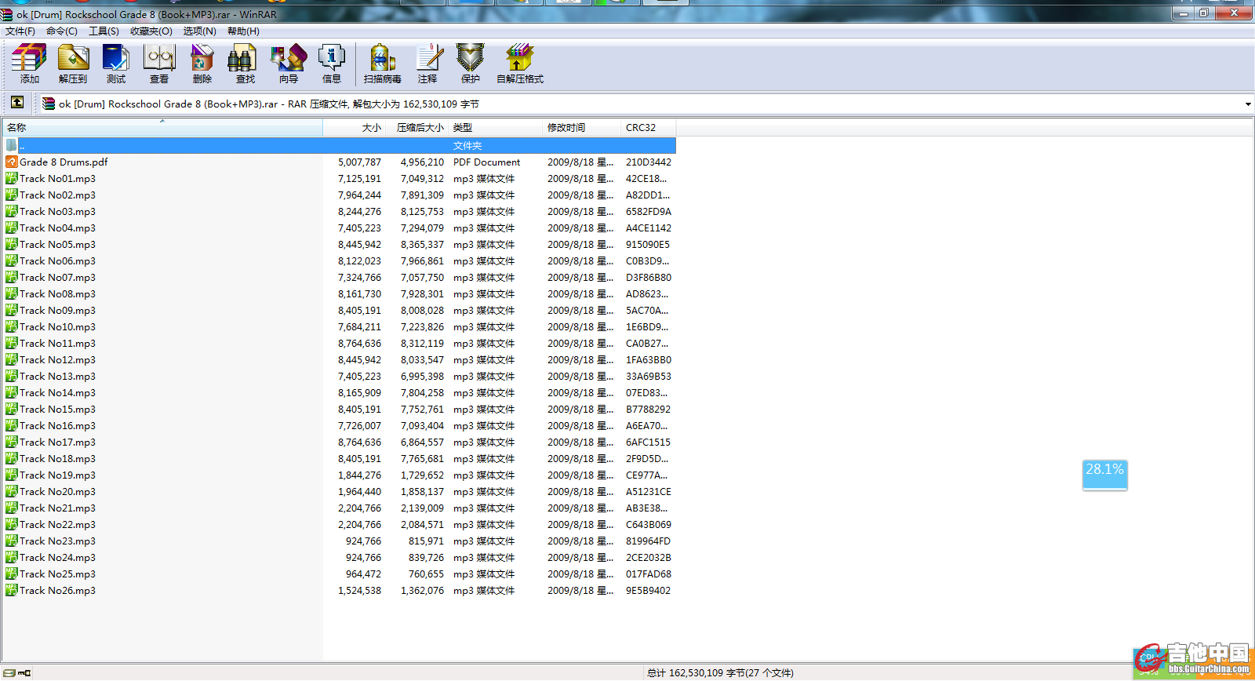Screen dimensions: 1255x681
Task: Click the Delete (删除) toolbar icon
Action: [x=202, y=64]
